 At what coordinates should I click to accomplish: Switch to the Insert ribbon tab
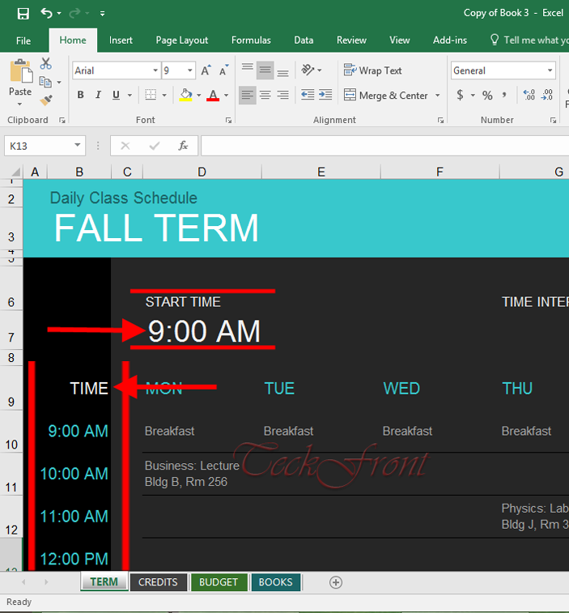click(121, 40)
